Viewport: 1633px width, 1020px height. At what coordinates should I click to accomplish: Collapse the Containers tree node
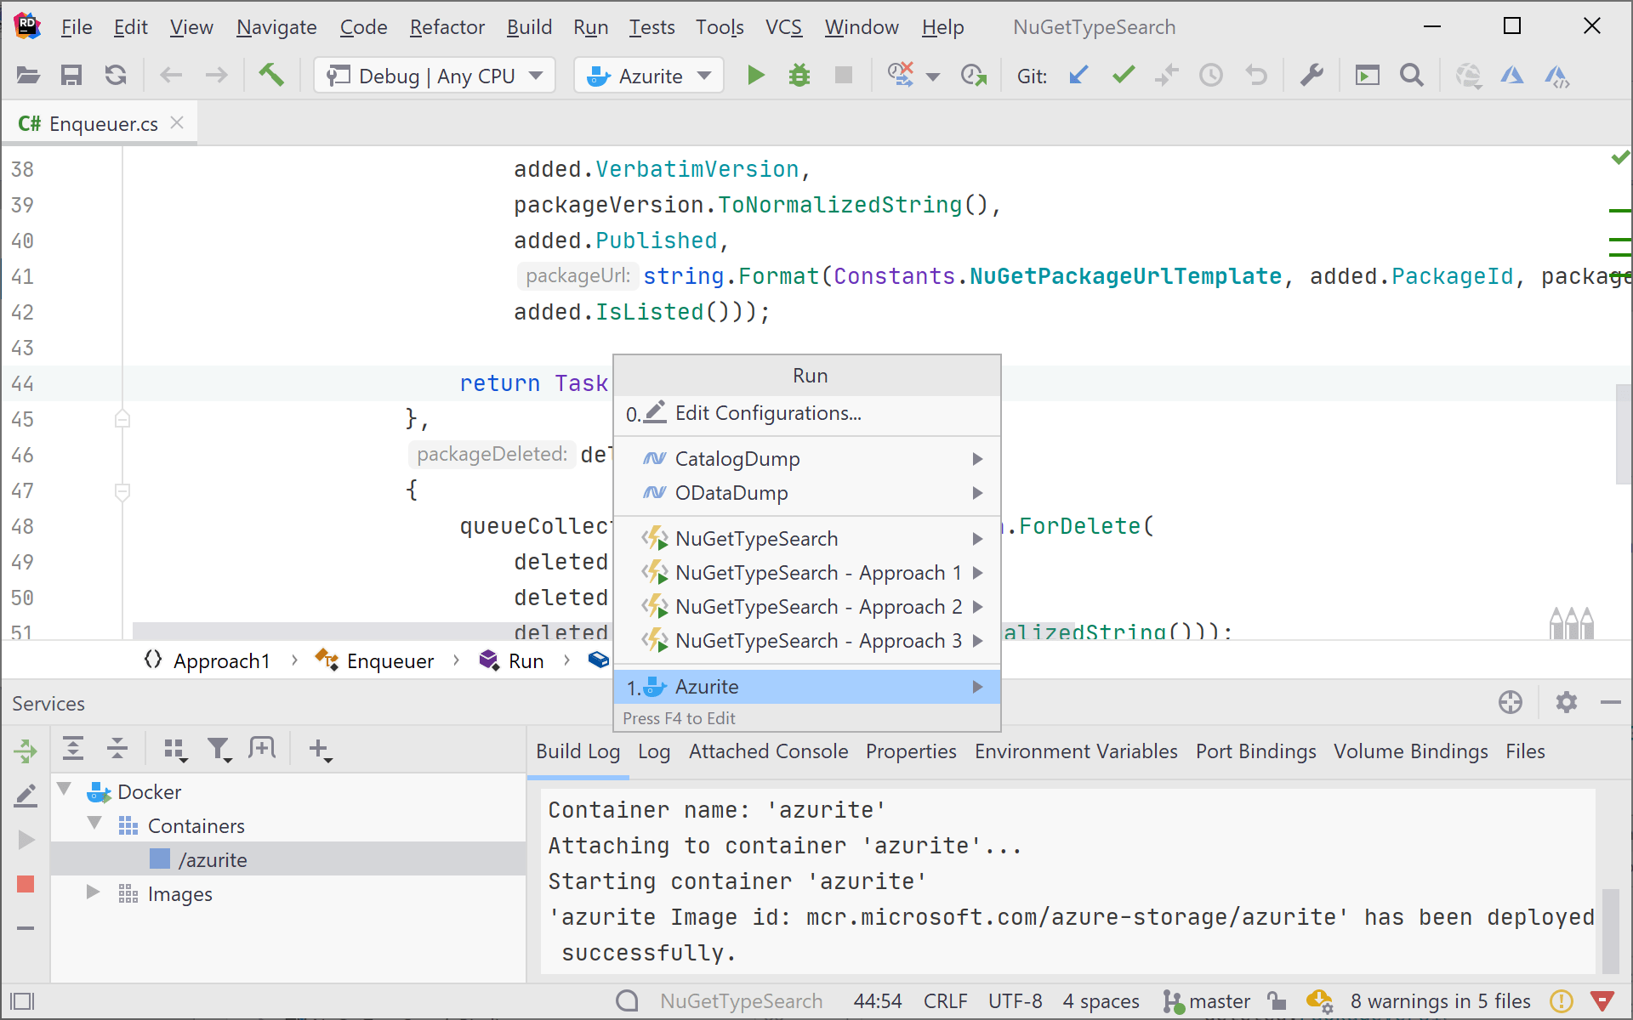tap(94, 824)
